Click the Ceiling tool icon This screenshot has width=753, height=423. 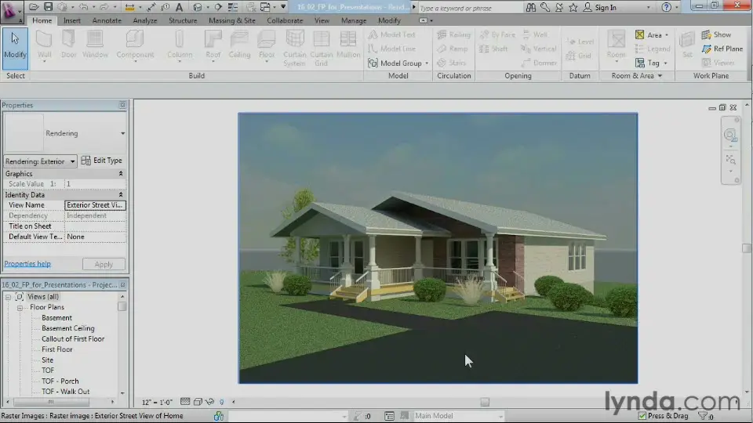(239, 39)
